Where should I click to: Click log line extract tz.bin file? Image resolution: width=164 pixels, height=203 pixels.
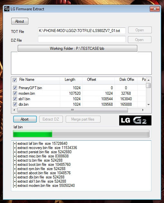tap(38, 160)
